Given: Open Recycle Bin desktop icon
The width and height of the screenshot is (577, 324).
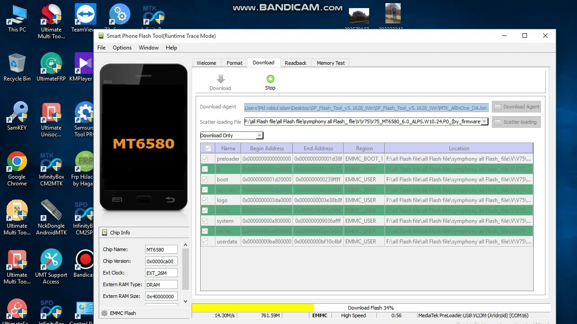Looking at the screenshot, I should pyautogui.click(x=17, y=67).
